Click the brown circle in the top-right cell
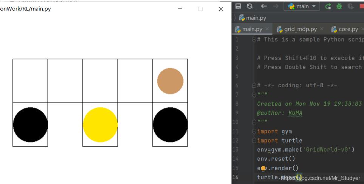Viewport: 364px width, 184px height. (170, 81)
